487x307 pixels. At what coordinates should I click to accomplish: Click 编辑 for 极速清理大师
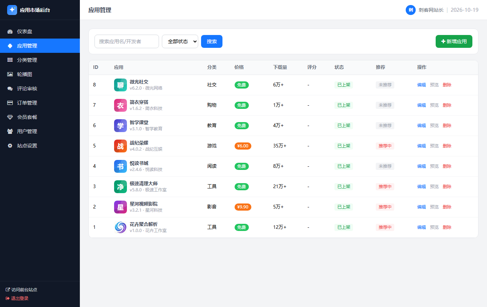click(x=421, y=187)
